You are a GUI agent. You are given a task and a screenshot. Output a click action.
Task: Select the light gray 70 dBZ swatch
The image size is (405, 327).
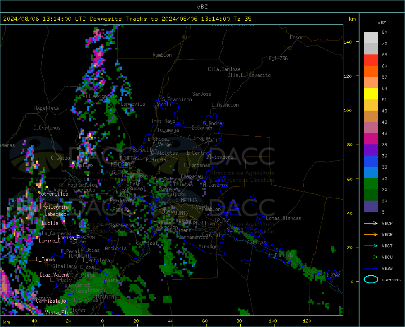pyautogui.click(x=371, y=38)
